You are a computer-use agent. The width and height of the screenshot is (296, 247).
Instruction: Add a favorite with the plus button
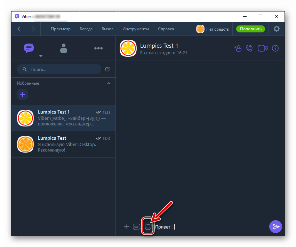pos(23,94)
